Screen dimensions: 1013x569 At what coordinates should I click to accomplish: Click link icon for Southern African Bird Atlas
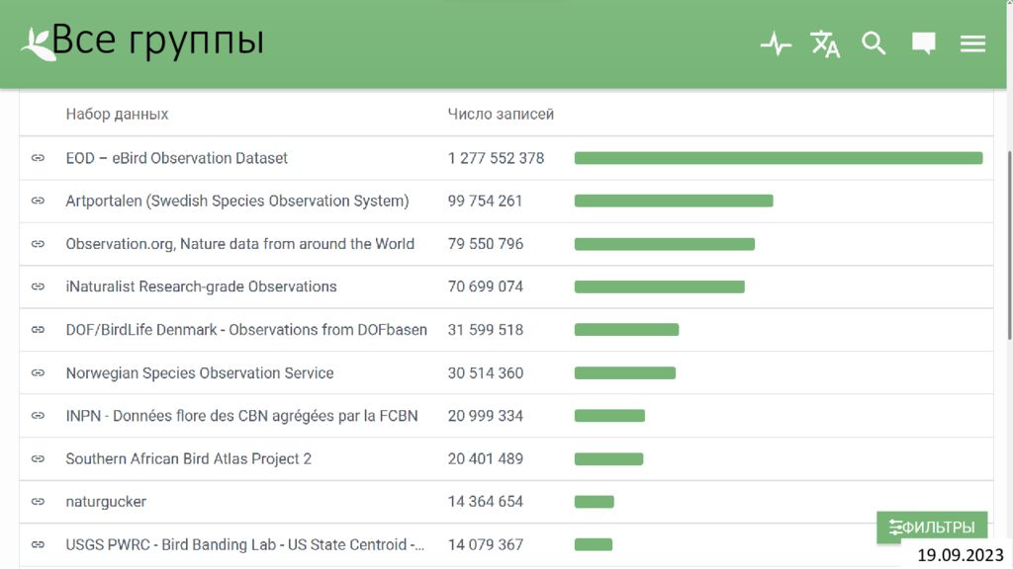point(39,458)
